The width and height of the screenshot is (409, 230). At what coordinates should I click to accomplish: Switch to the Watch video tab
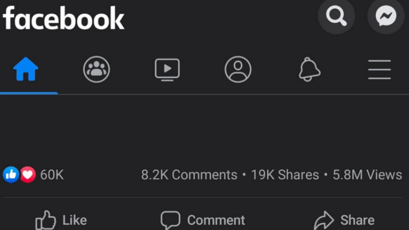(x=167, y=69)
